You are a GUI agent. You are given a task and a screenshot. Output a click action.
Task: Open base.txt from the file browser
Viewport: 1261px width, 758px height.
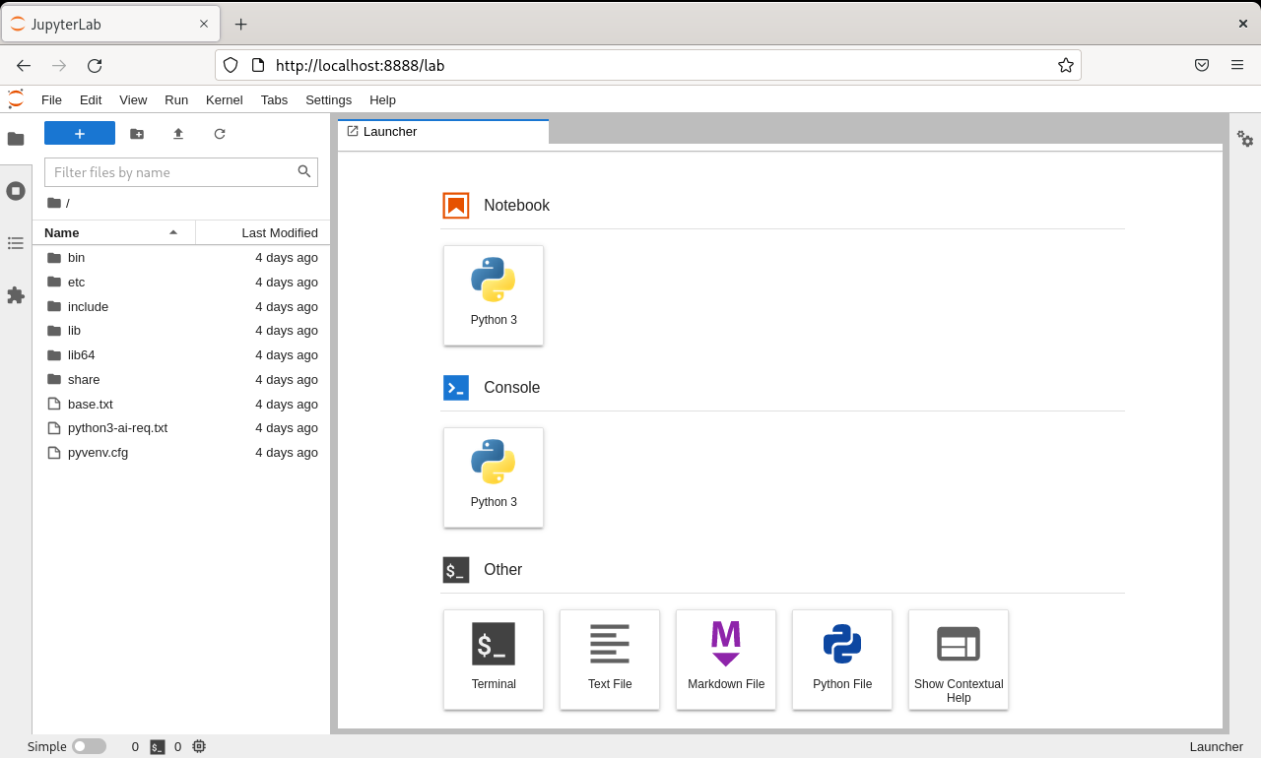(x=90, y=404)
